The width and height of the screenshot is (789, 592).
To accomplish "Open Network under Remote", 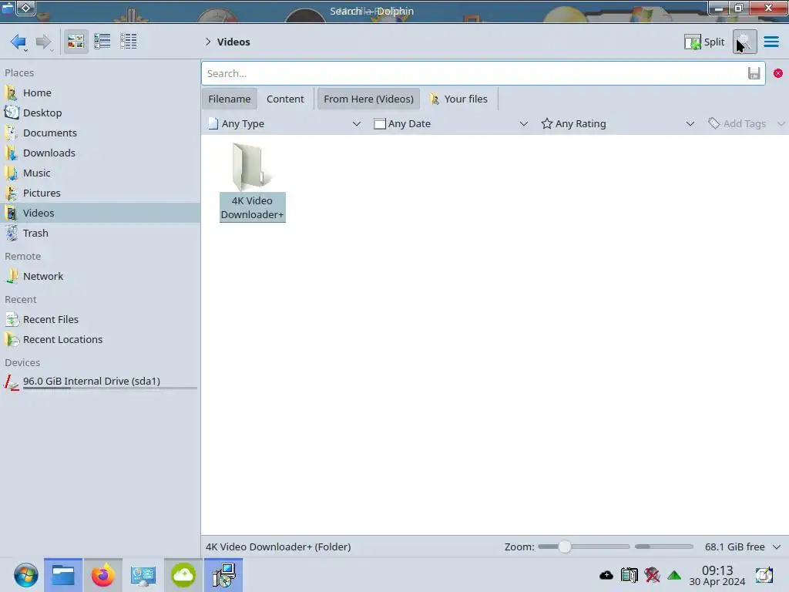I will pyautogui.click(x=100, y=277).
